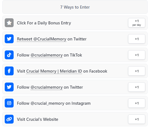Viewport: 150px width, 128px height.
Task: Open the @crucialmemory link in Twitter follow row
Action: (x=46, y=87)
